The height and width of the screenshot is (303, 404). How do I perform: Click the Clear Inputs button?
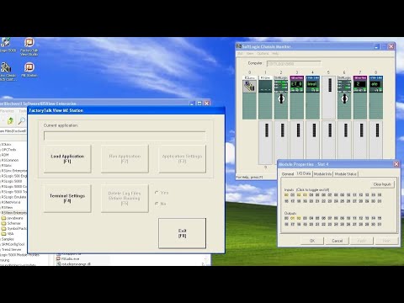coord(382,184)
